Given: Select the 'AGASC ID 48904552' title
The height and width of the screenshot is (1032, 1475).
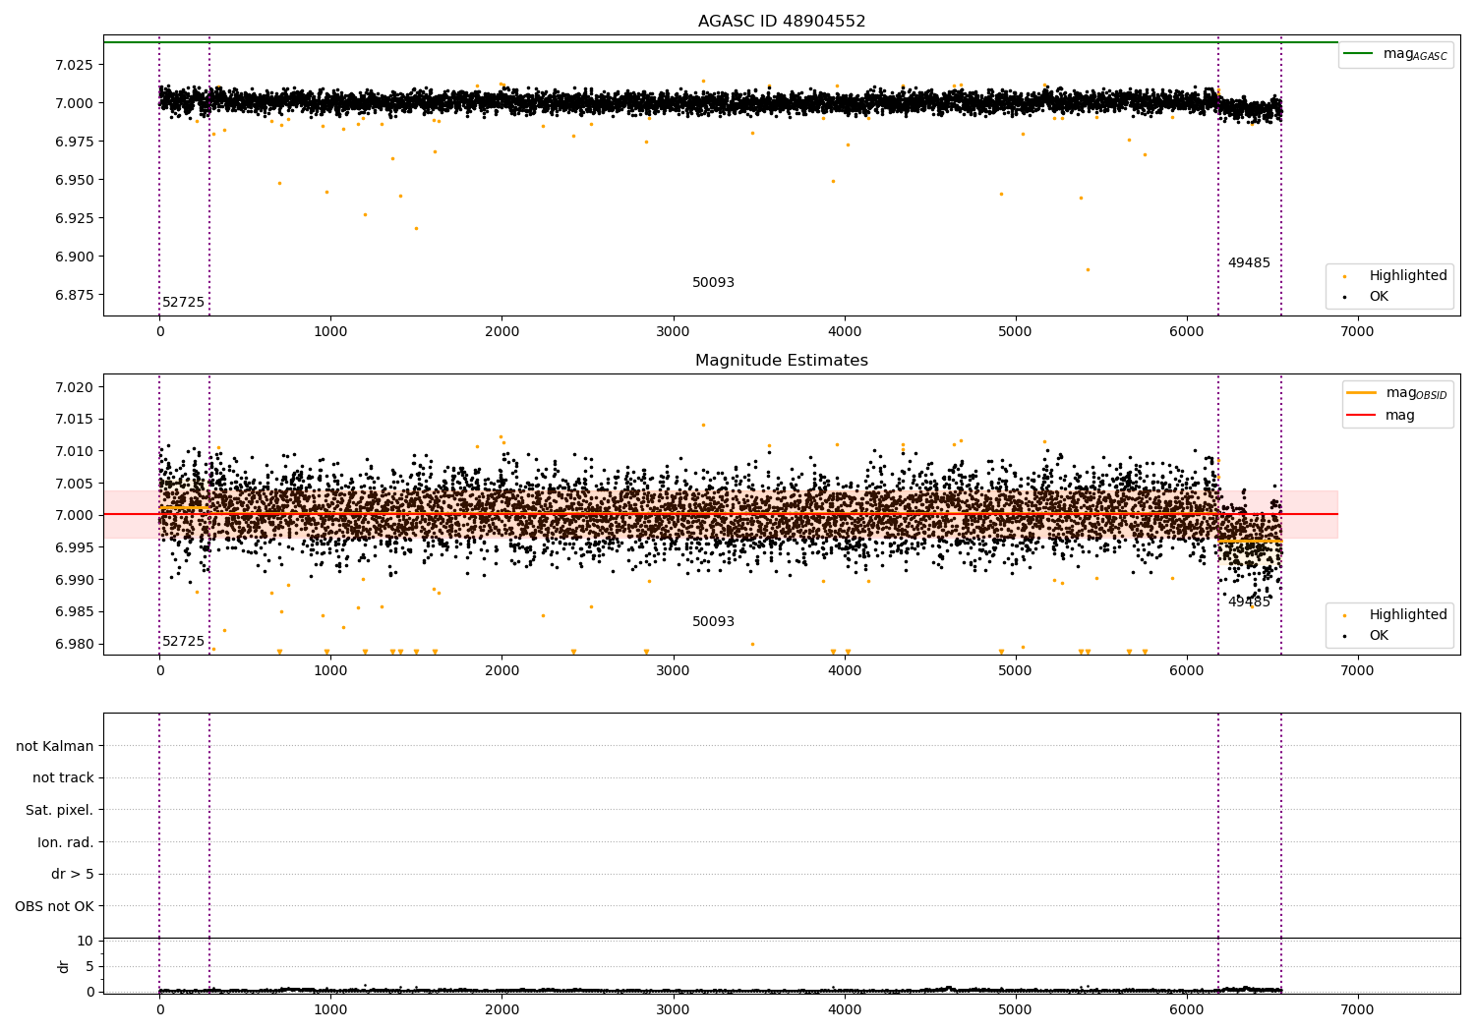Looking at the screenshot, I should [x=782, y=22].
